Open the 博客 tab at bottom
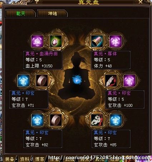152x162 pixels. [x=40, y=159]
